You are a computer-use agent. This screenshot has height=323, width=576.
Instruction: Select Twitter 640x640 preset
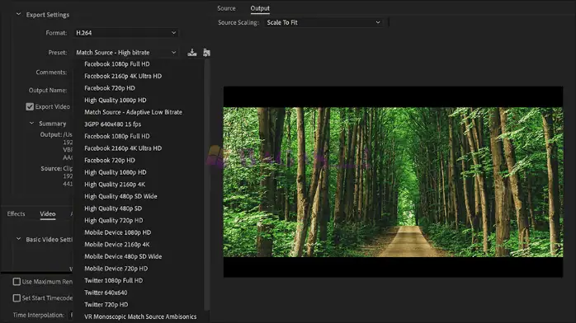click(106, 293)
